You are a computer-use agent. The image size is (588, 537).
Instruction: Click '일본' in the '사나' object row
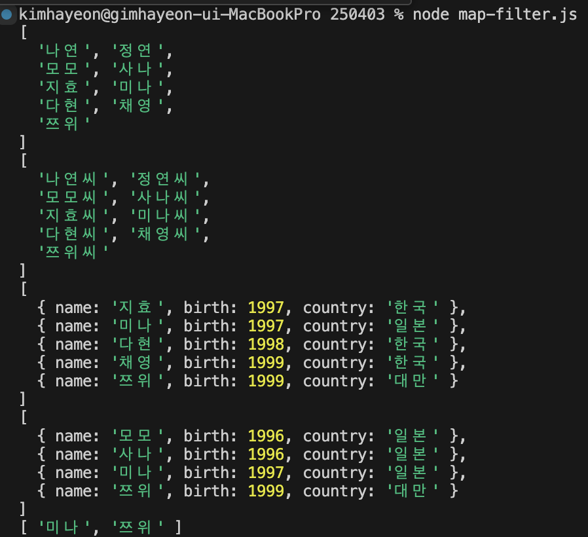(x=413, y=454)
